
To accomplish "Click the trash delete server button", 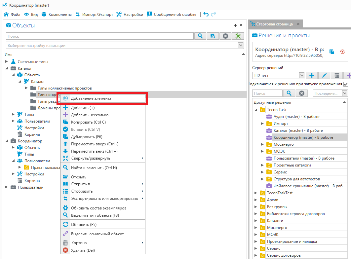I will click(x=336, y=75).
